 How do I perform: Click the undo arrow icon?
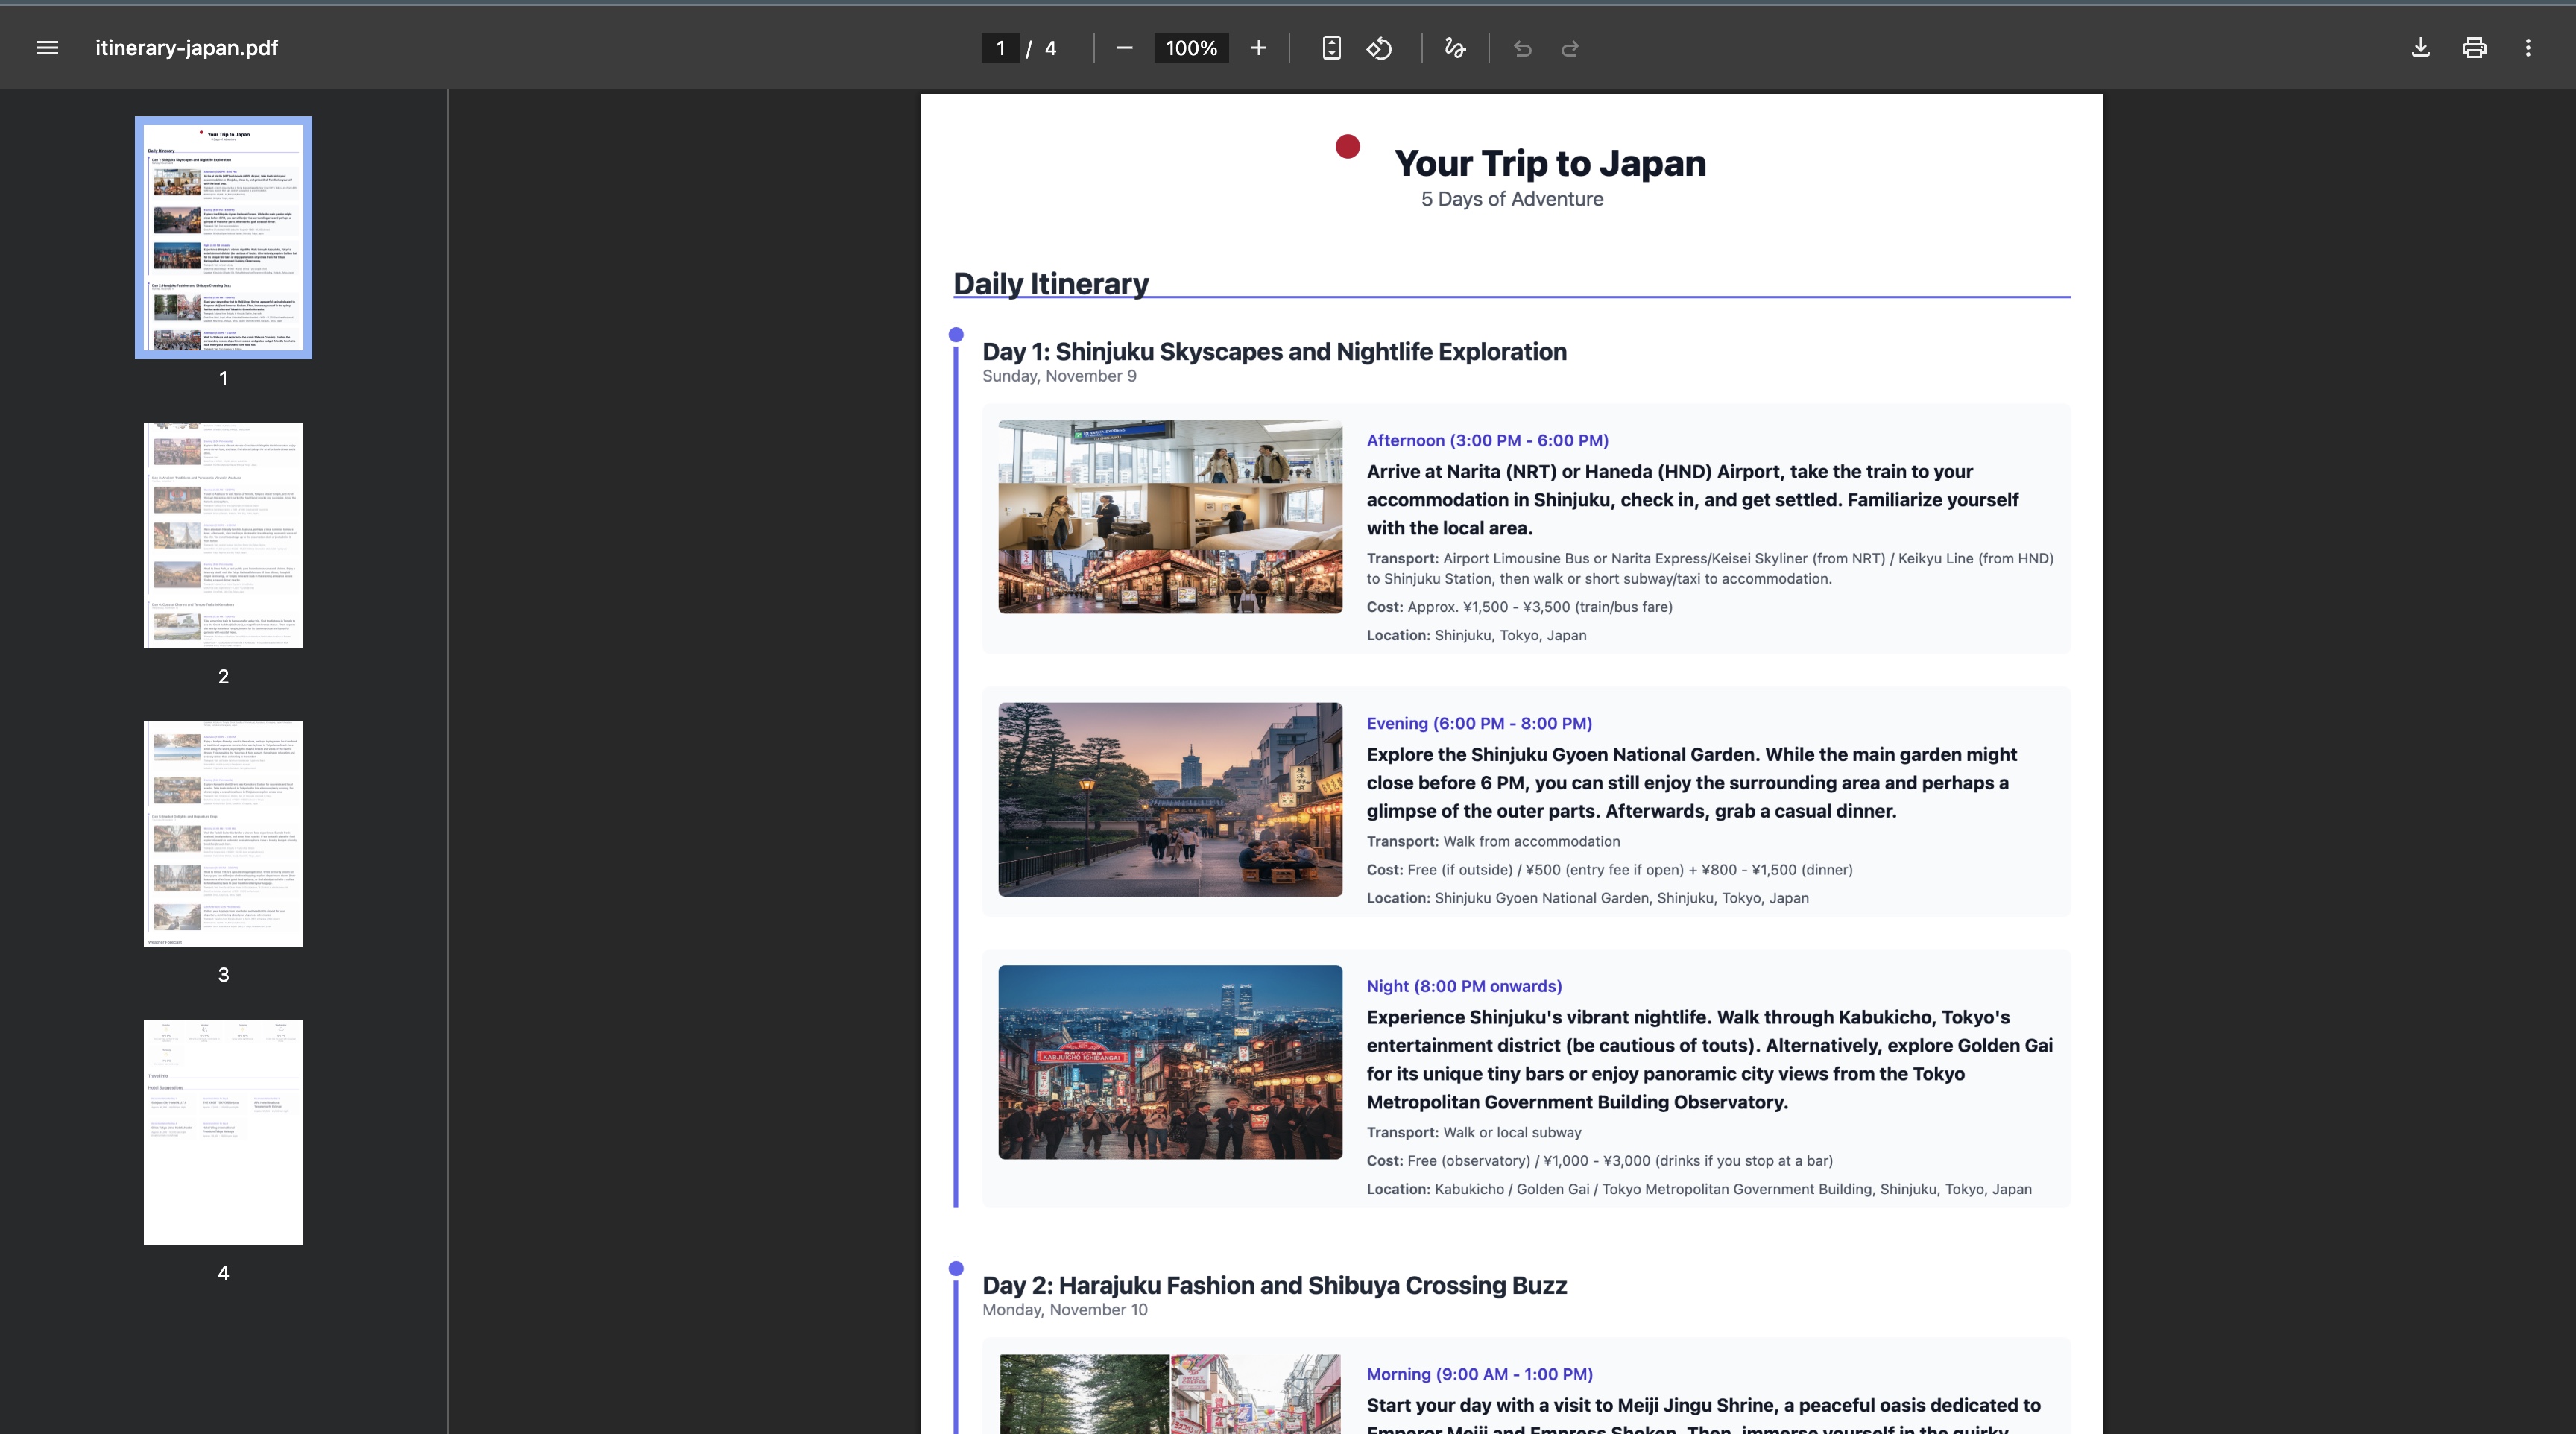1522,48
